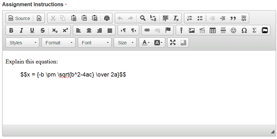Toggle bold formatting

(11, 31)
